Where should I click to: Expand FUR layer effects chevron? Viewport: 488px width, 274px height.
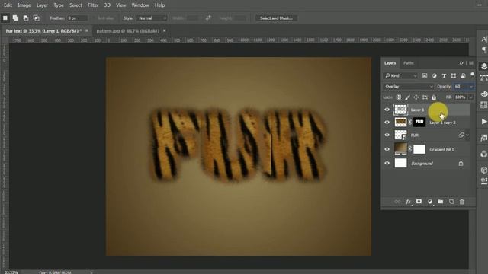point(467,135)
